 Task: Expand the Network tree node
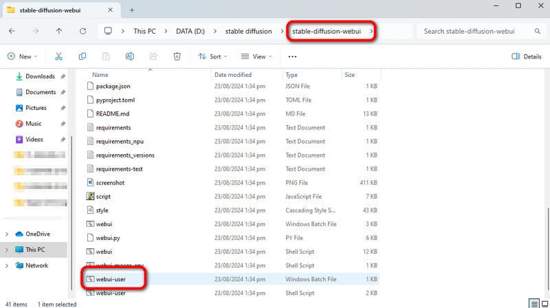click(7, 265)
